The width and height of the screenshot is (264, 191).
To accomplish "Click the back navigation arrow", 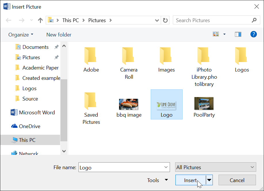I will (x=8, y=20).
